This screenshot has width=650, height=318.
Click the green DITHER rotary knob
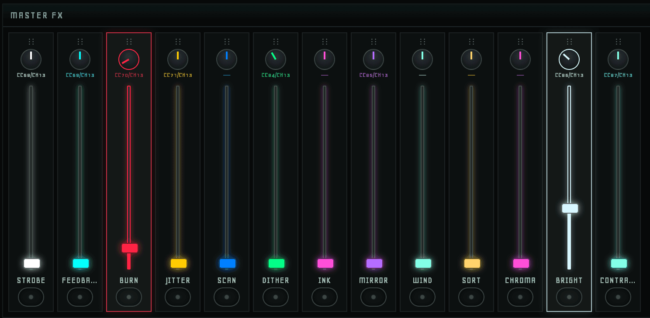pos(276,59)
